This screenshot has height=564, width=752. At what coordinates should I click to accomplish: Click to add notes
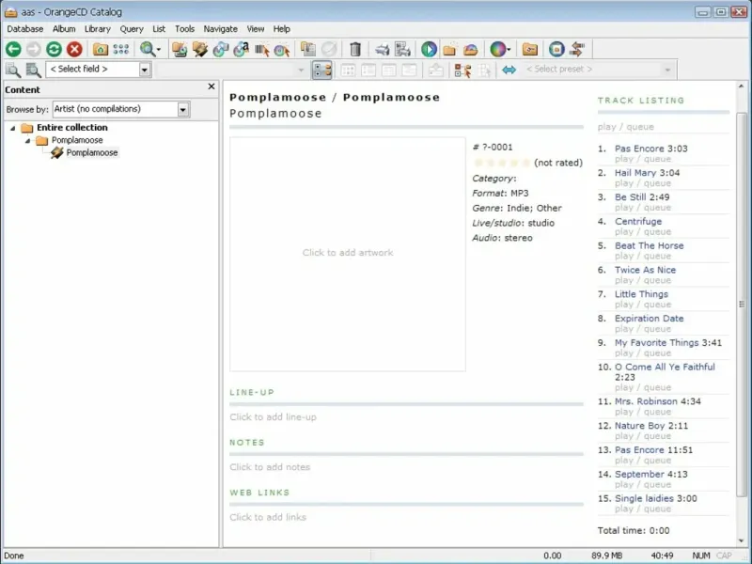click(270, 467)
